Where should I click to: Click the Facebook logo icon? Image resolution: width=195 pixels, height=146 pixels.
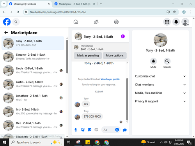7,22
